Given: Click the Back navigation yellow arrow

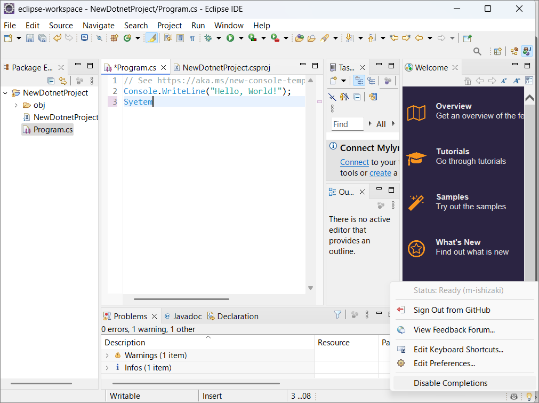Looking at the screenshot, I should 419,38.
